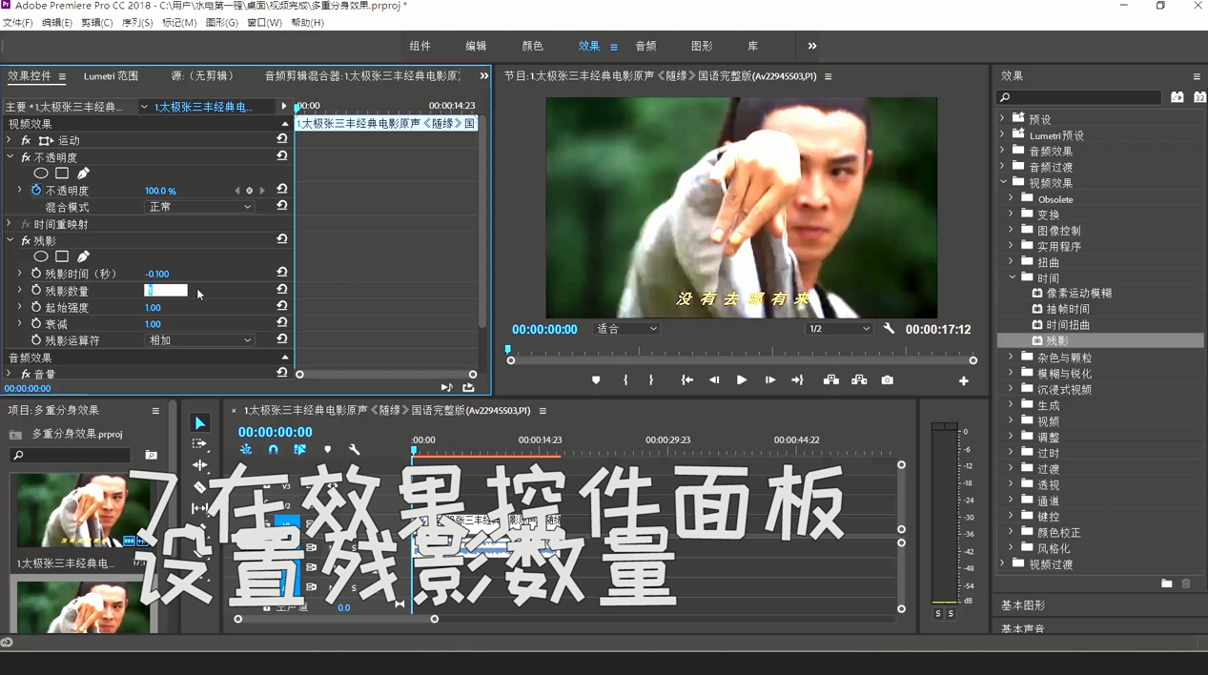Toggle the fx switch for 运动 effect
This screenshot has width=1208, height=675.
(x=26, y=140)
